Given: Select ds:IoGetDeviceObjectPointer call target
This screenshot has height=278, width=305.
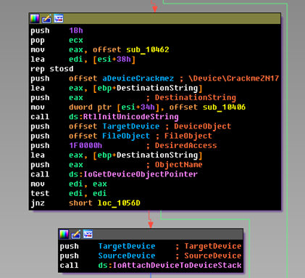Looking at the screenshot, I should point(133,174).
